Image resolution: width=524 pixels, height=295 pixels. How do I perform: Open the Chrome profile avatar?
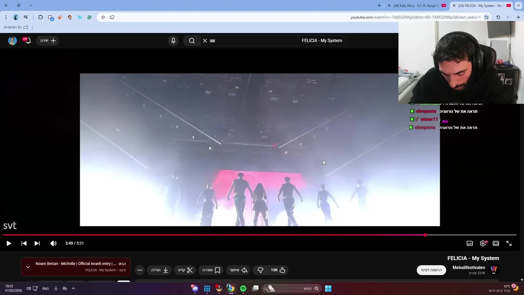tap(16, 17)
